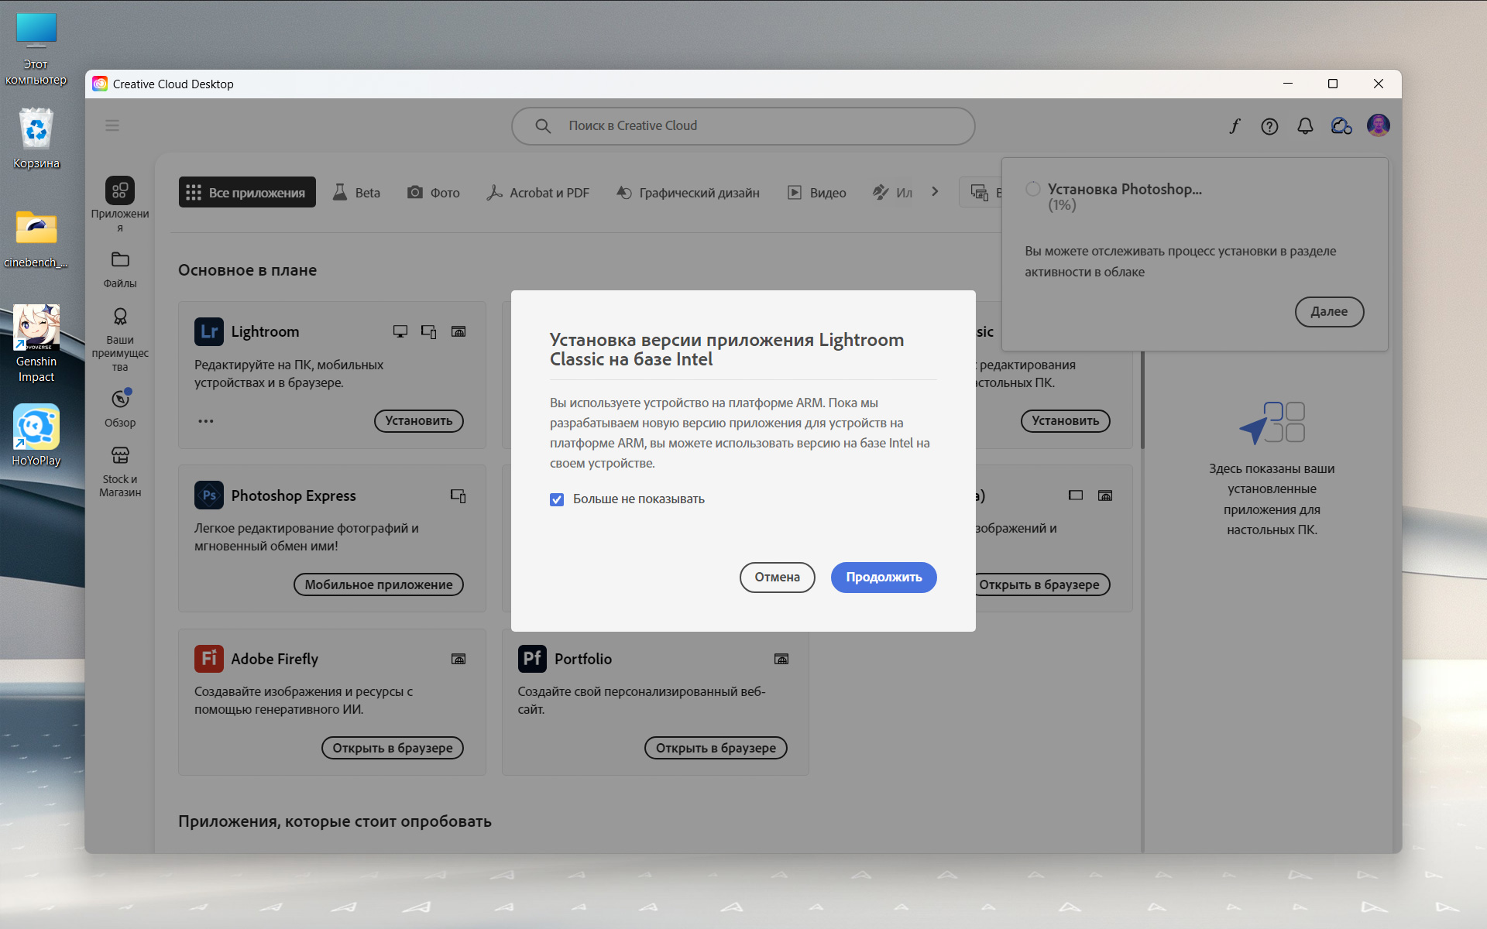Image resolution: width=1487 pixels, height=929 pixels.
Task: Click the mobile device icon on Photoshop Express card
Action: (458, 495)
